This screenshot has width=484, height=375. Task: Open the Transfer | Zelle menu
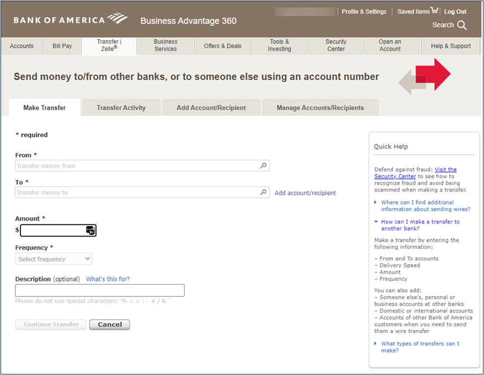click(x=109, y=46)
